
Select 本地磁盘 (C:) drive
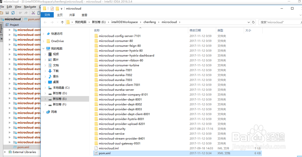coord(59,88)
